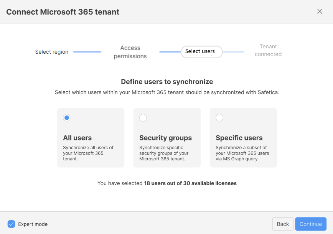Choose the Security groups radio button
This screenshot has width=333, height=234.
[x=143, y=118]
